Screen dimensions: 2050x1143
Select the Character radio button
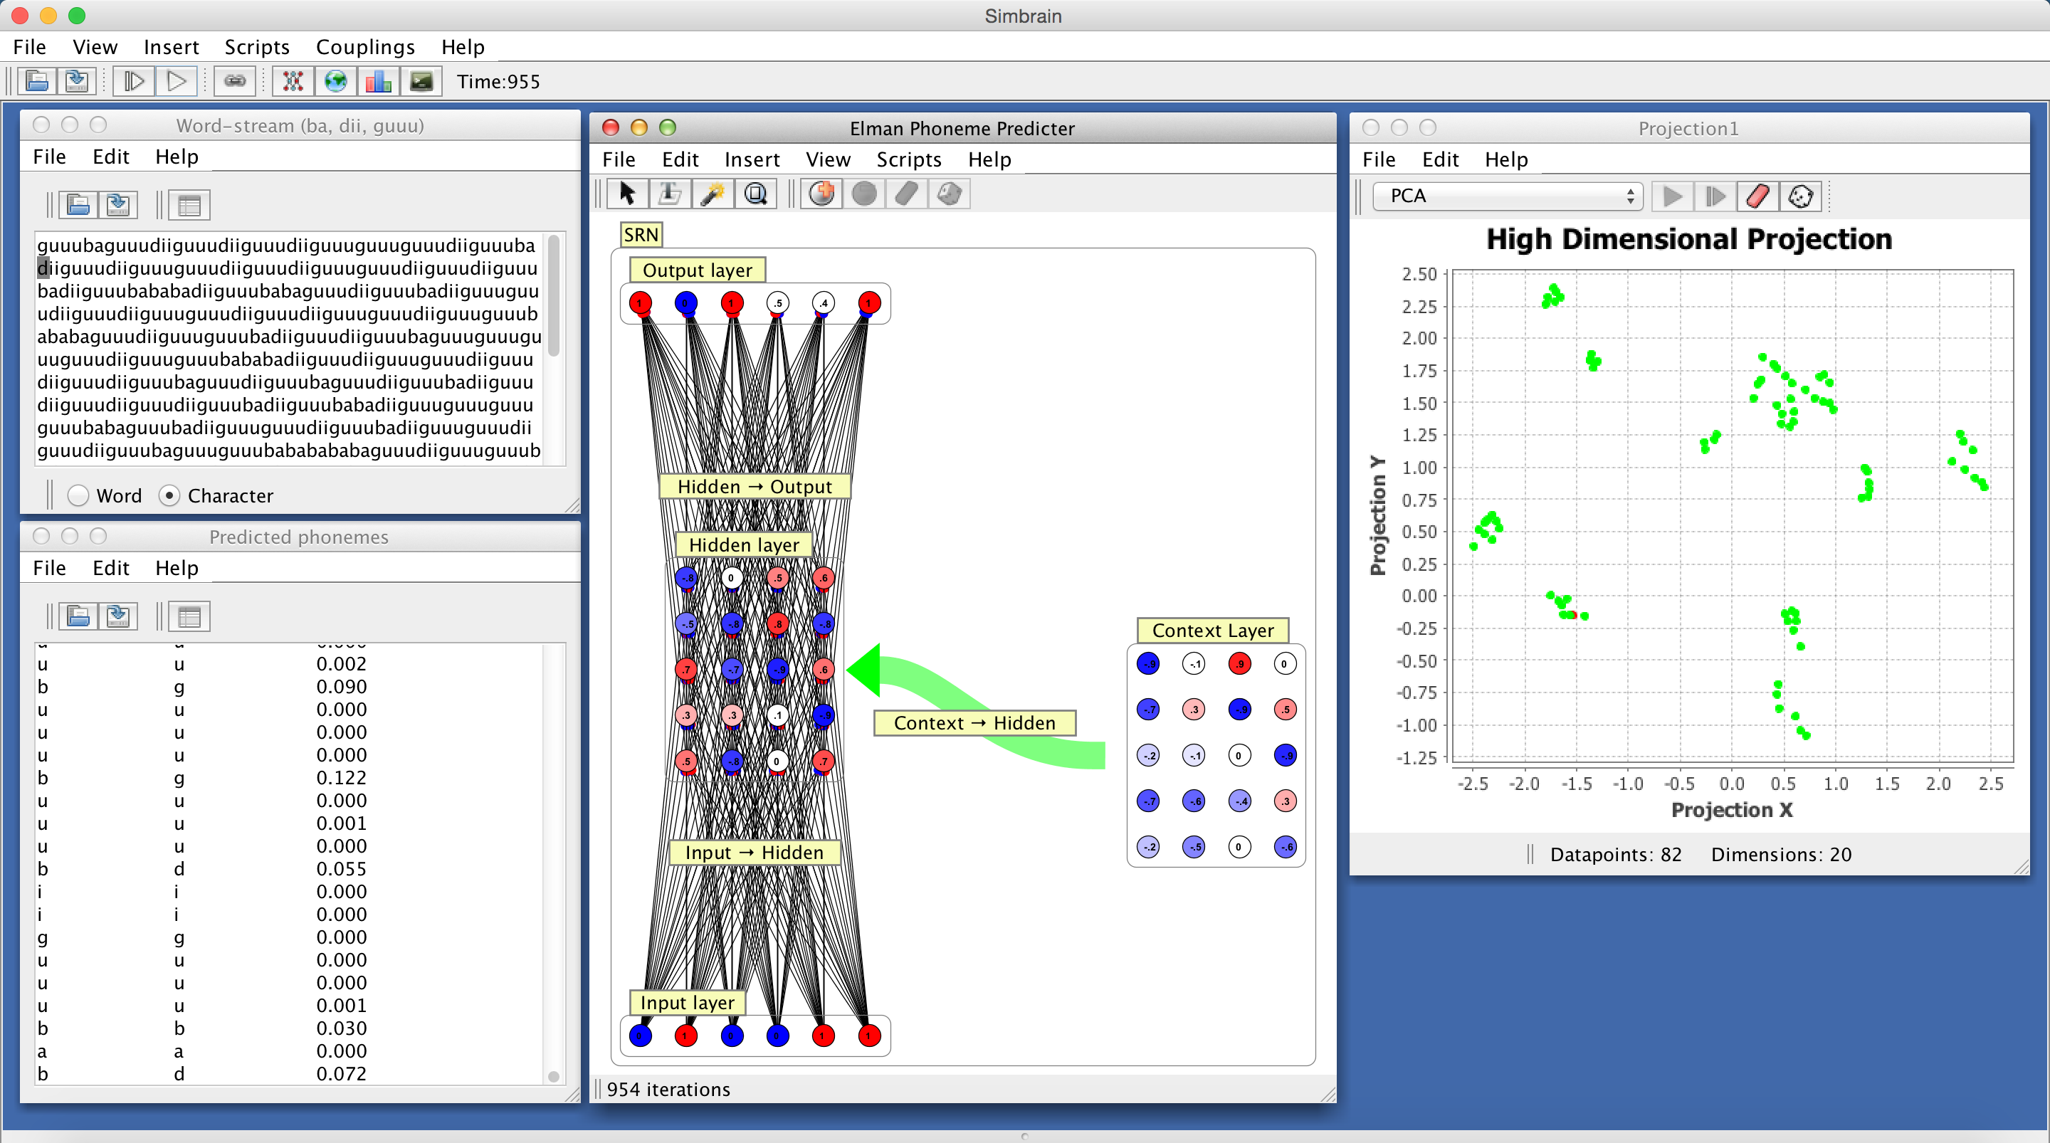tap(169, 496)
